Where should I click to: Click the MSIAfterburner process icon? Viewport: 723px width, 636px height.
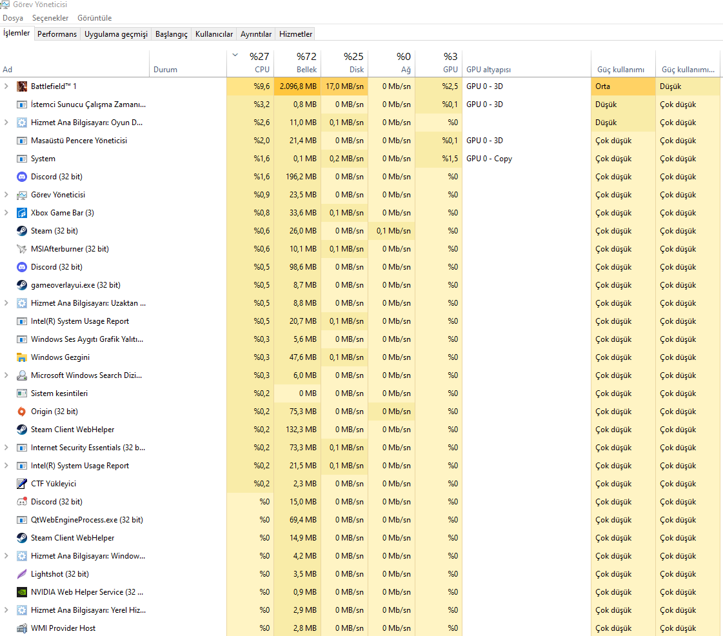pyautogui.click(x=21, y=248)
